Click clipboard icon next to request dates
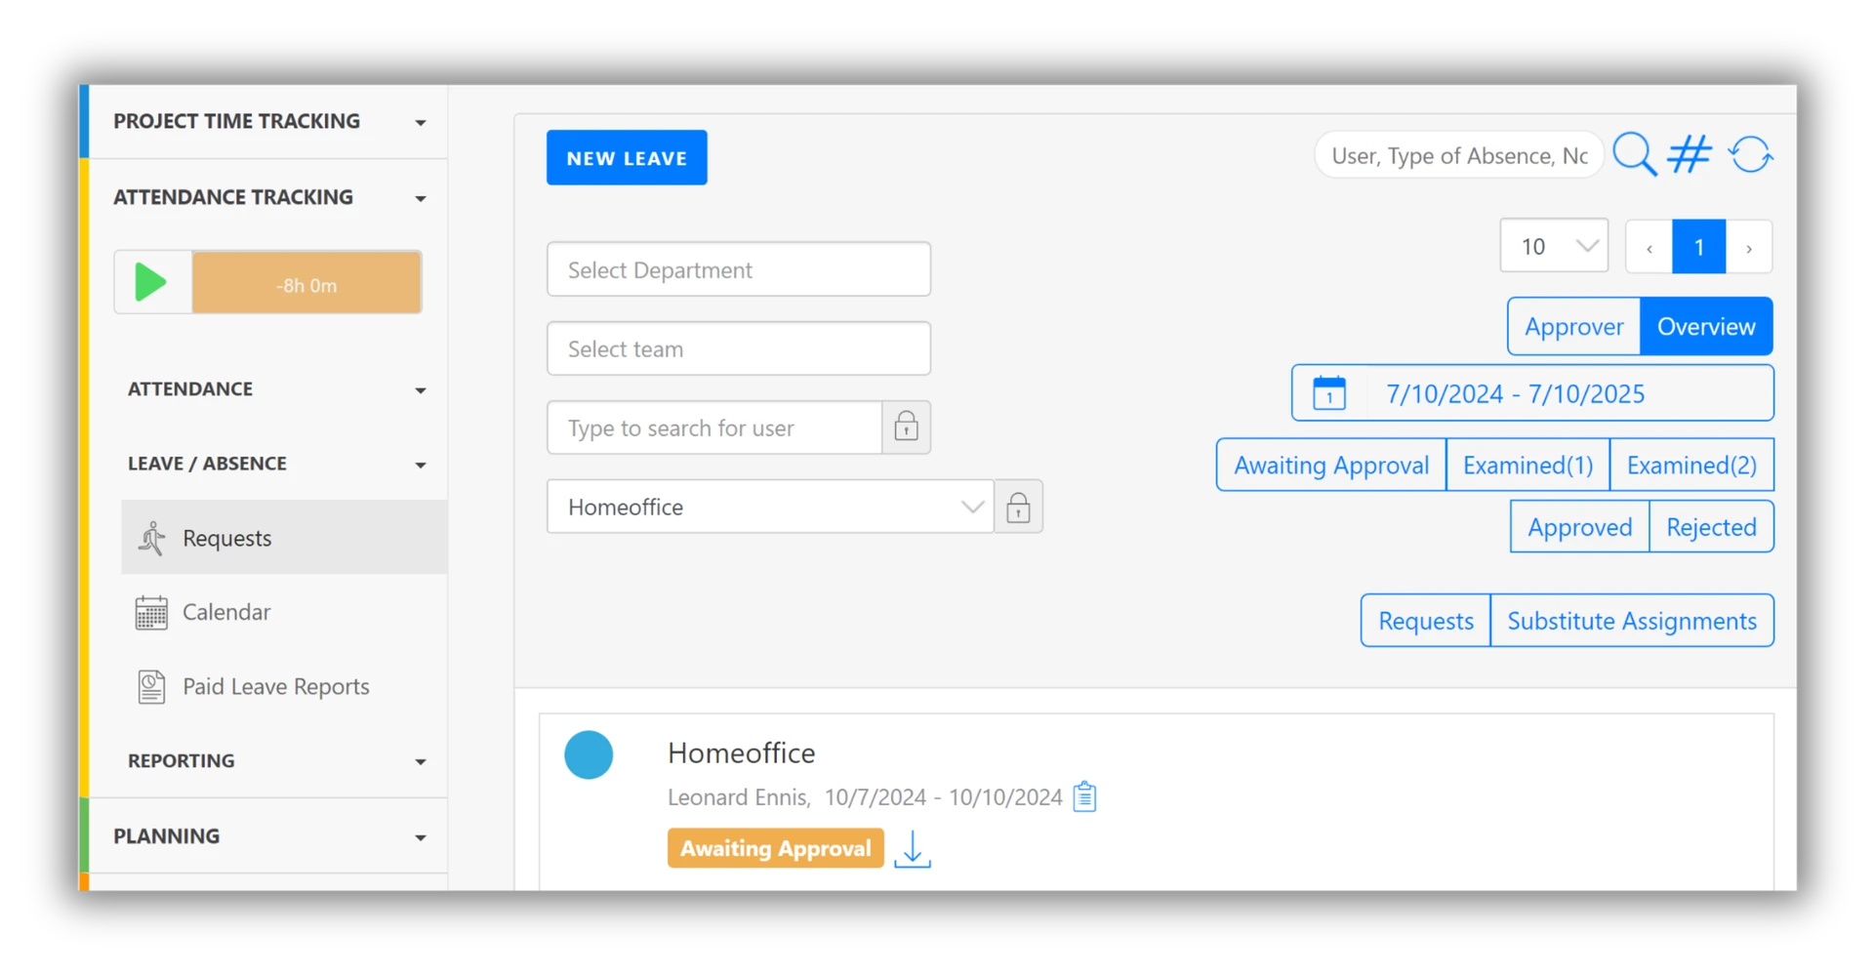The image size is (1874, 976). click(1084, 797)
